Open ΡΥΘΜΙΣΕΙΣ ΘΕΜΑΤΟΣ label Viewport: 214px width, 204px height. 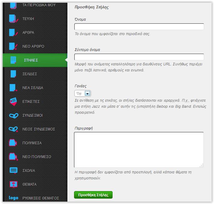pos(41,198)
